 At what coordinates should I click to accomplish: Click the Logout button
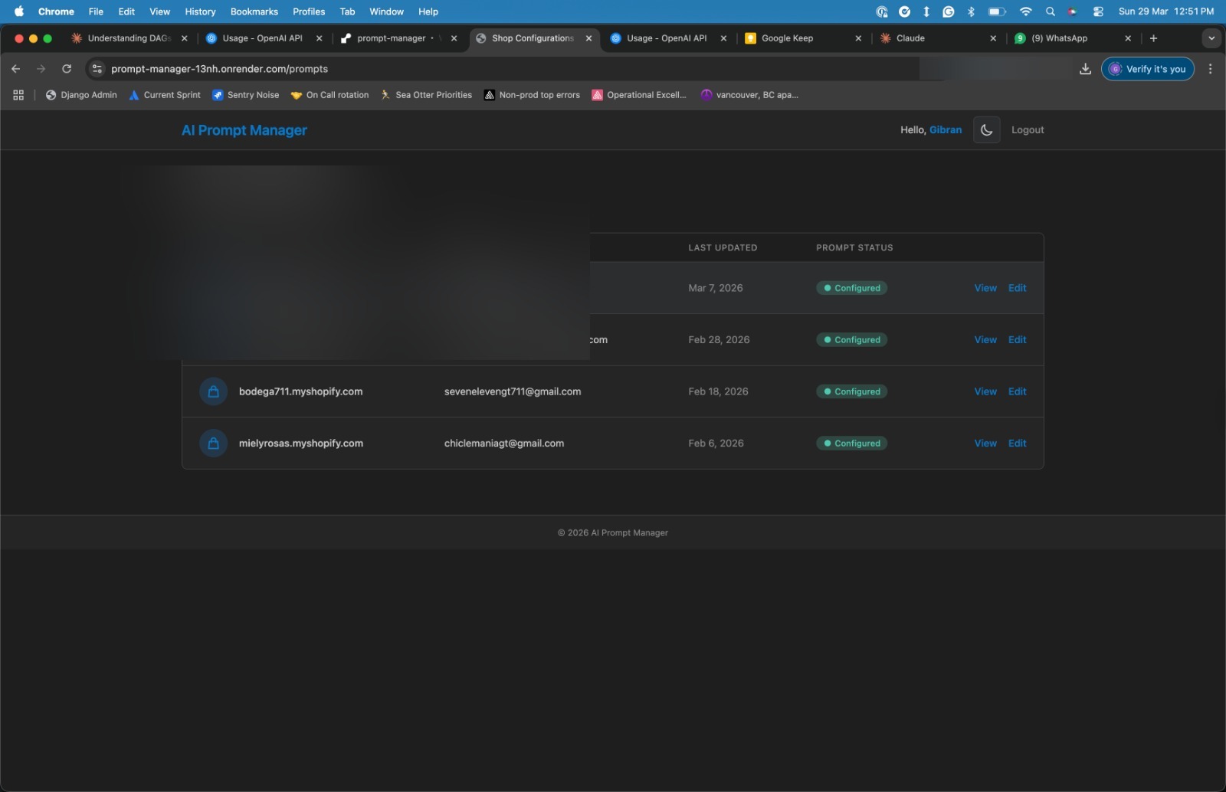[1027, 129]
